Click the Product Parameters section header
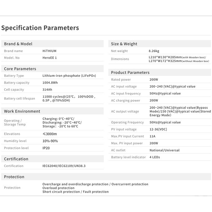Viewport: 212px width, 212px height. 130,73
